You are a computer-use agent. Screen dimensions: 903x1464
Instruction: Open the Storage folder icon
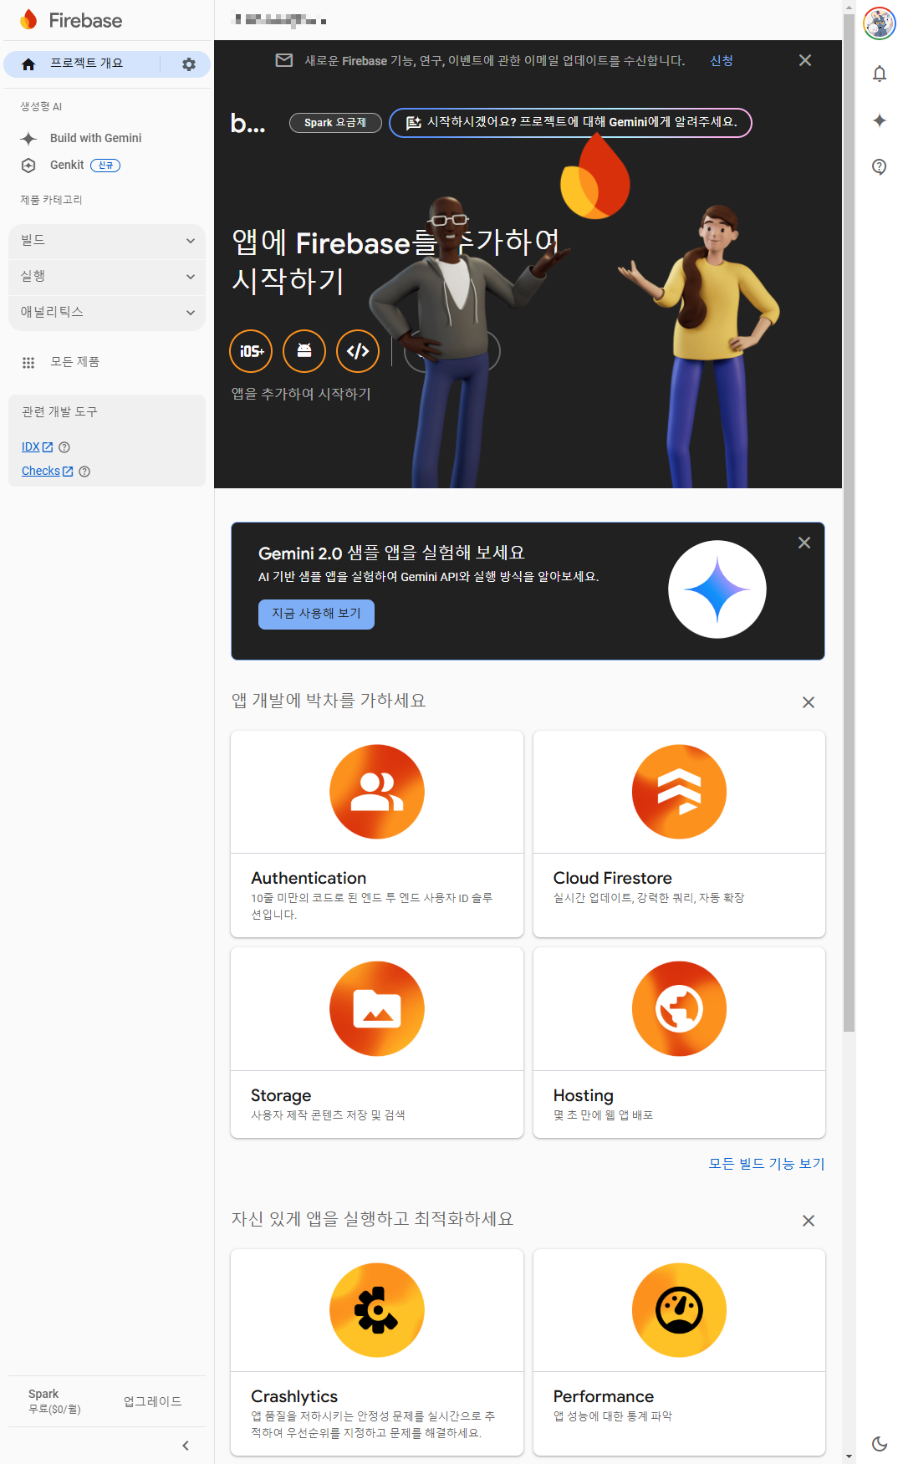point(377,1009)
